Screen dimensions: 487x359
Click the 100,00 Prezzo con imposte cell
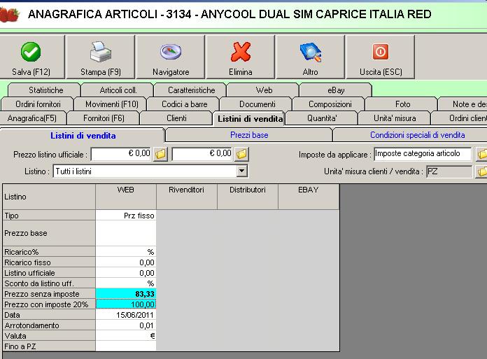click(126, 304)
